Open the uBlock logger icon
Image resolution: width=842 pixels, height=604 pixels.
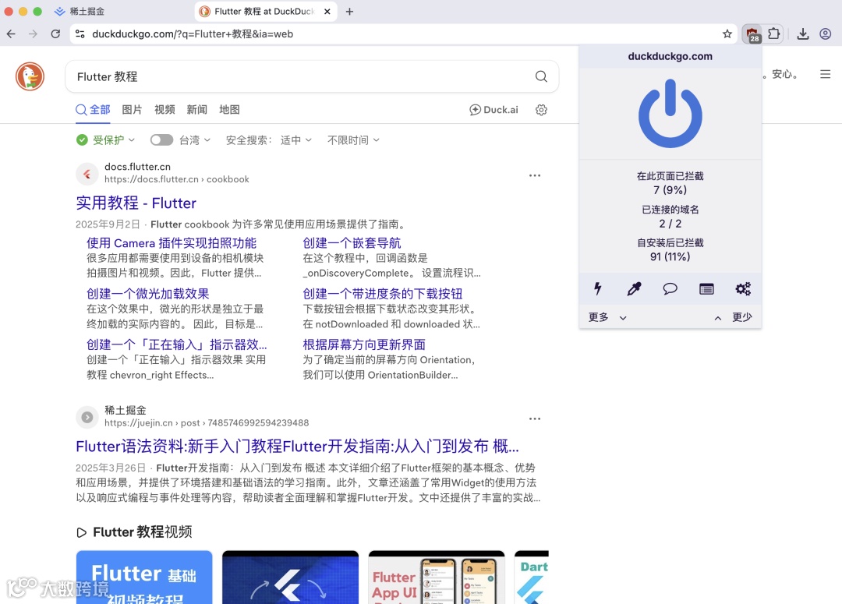[706, 289]
